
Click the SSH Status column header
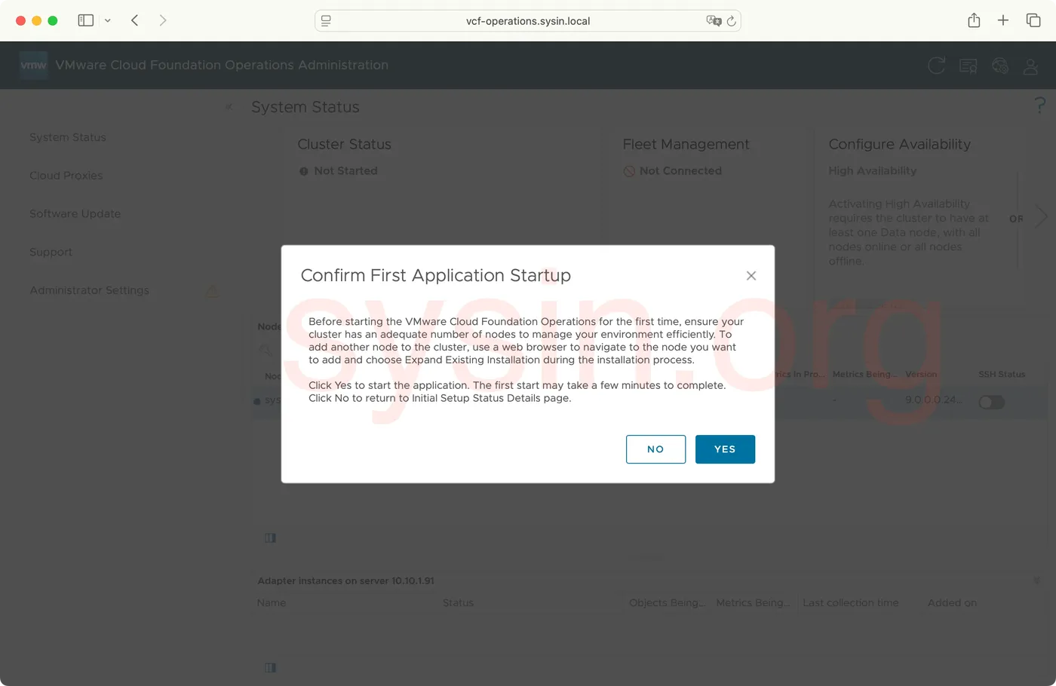point(1002,375)
